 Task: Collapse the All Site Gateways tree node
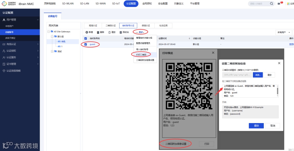49,31
